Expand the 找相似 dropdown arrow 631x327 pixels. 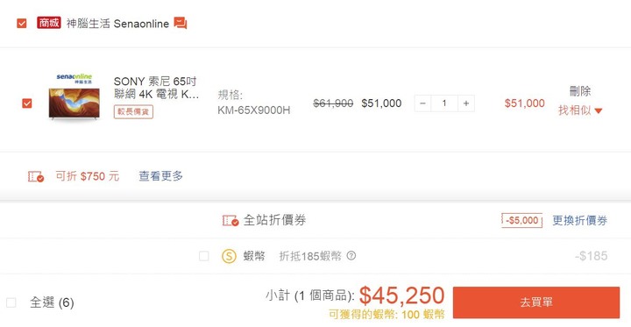(598, 110)
